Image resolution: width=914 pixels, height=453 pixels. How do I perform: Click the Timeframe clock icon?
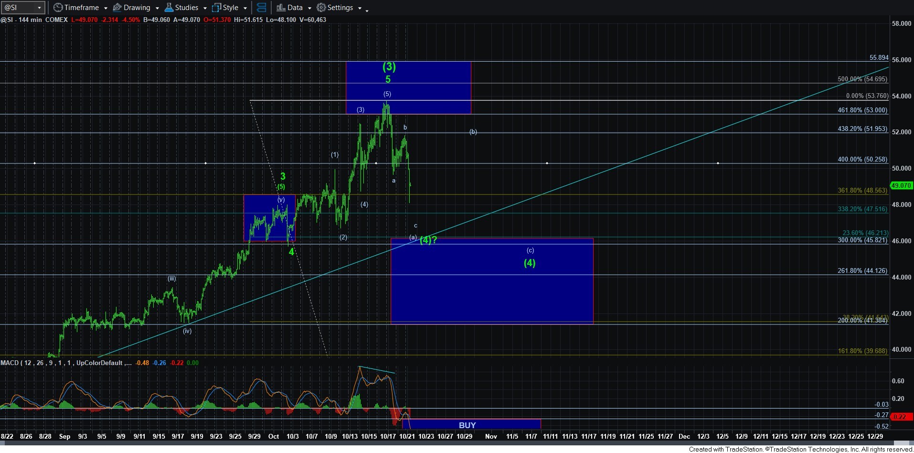tap(58, 8)
